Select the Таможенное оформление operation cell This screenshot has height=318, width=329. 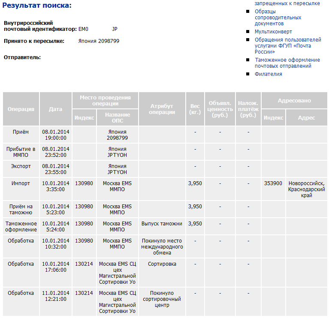21,226
